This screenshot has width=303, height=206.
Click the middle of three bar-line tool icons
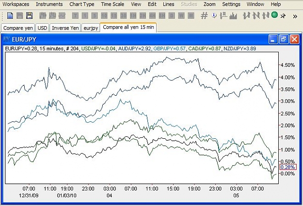pyautogui.click(x=256, y=15)
